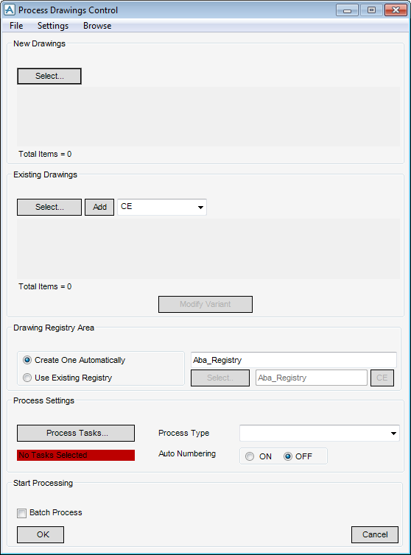
Task: Click Select button under New Drawings
Action: [49, 76]
